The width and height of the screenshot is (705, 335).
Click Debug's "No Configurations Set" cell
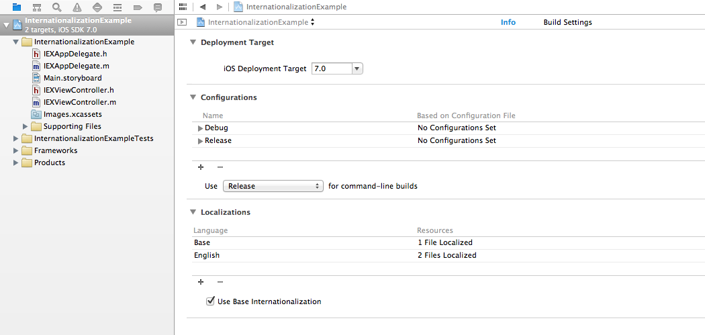pyautogui.click(x=457, y=128)
